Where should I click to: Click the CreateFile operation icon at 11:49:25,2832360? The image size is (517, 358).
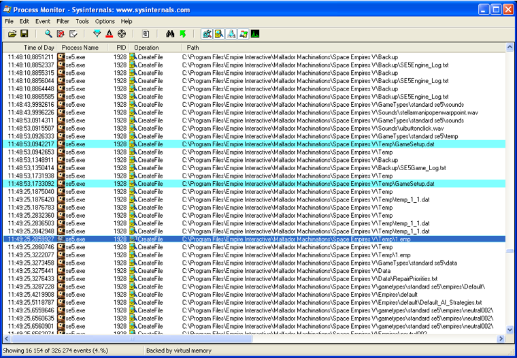pyautogui.click(x=133, y=216)
